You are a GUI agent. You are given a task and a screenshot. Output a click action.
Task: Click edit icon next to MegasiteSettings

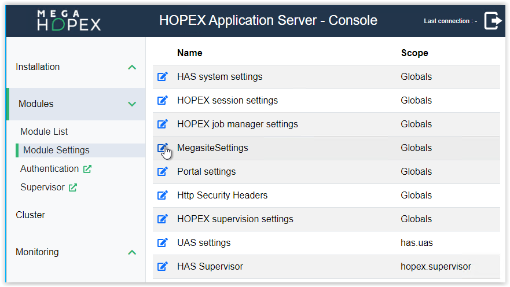pyautogui.click(x=163, y=148)
